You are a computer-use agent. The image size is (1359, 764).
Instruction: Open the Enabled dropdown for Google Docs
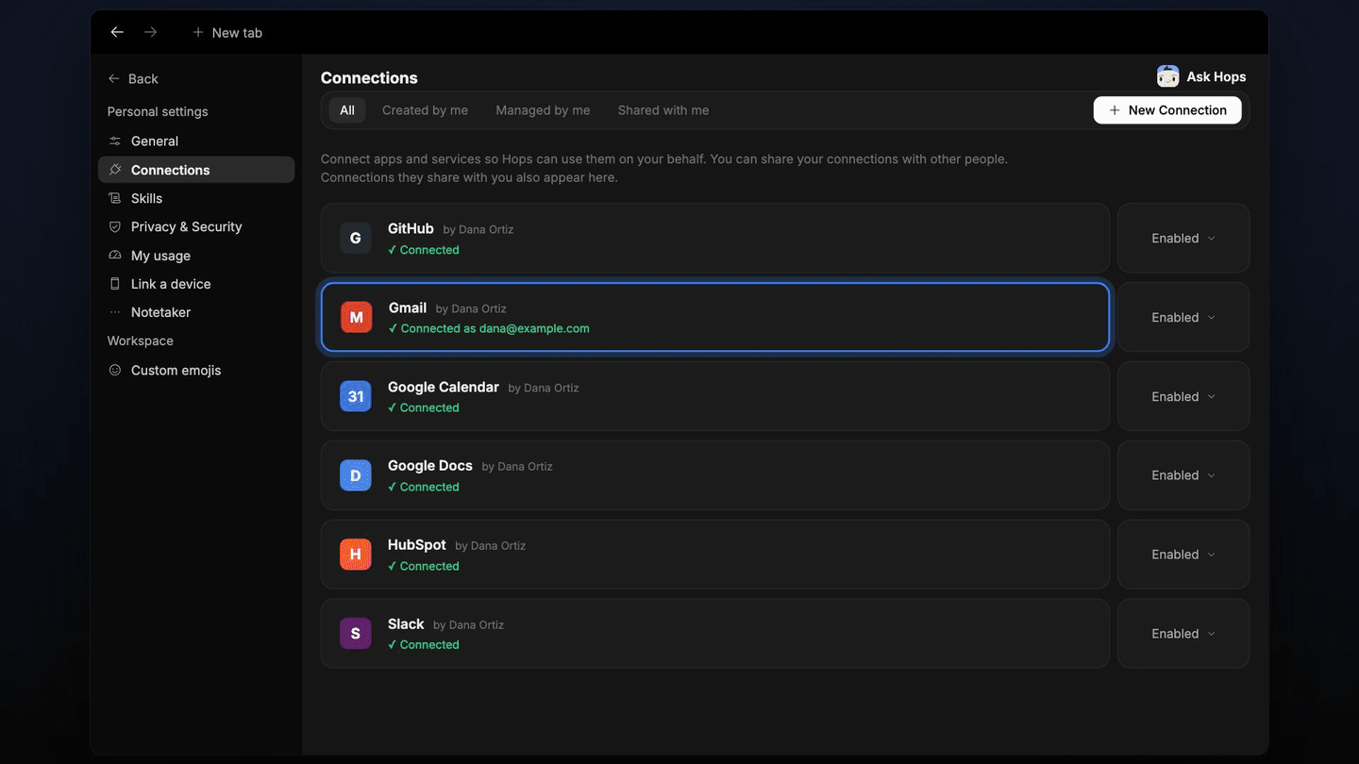(x=1183, y=475)
